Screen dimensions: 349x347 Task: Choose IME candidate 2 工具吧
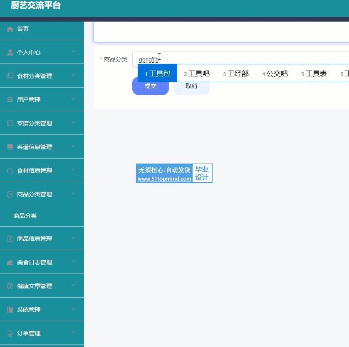pos(196,73)
